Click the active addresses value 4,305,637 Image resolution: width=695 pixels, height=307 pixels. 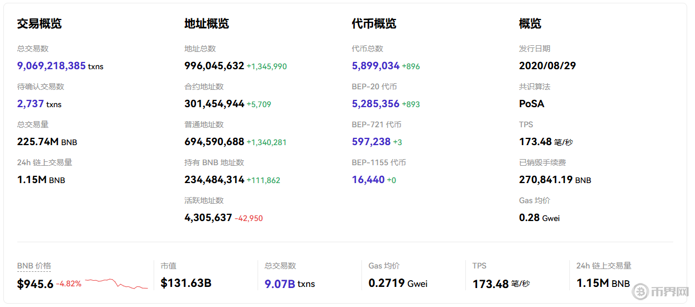[x=208, y=218]
